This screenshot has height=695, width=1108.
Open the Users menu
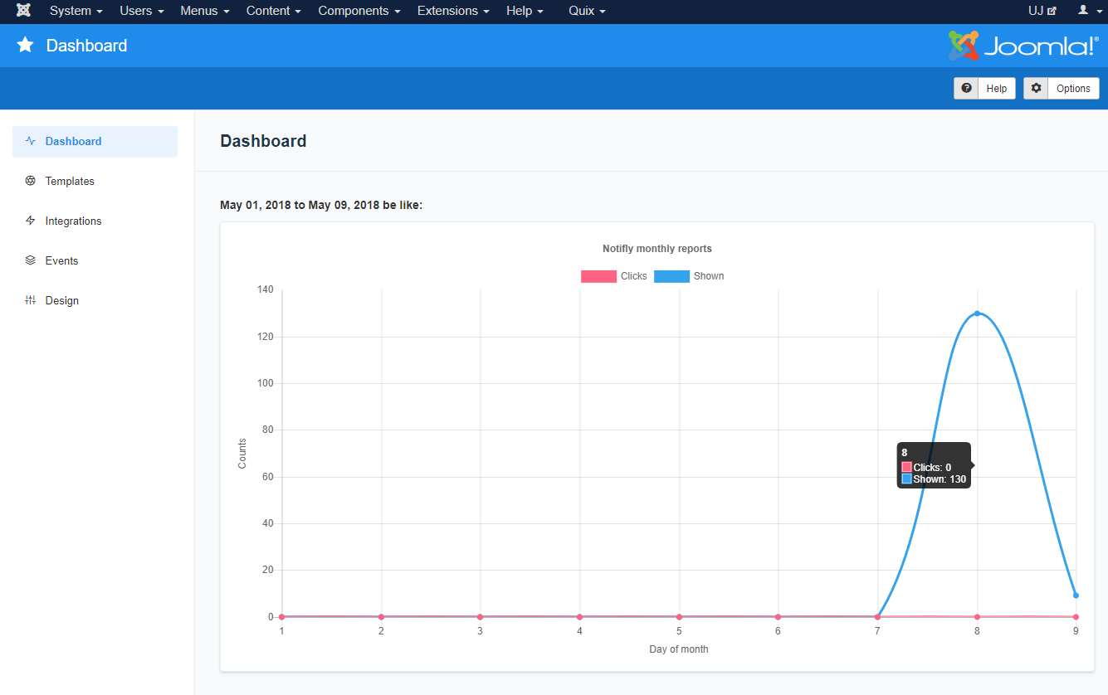[x=141, y=11]
